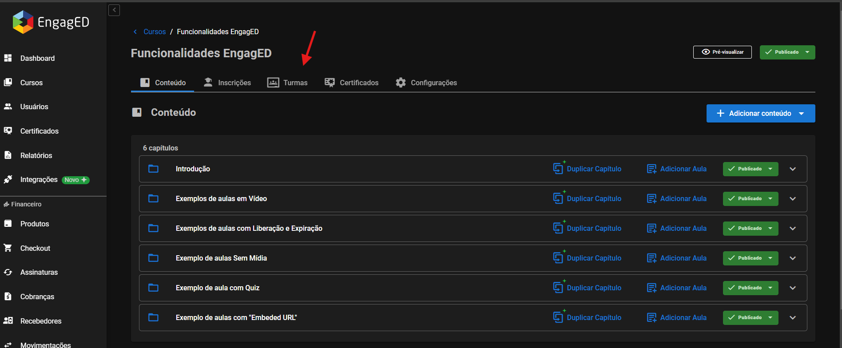The height and width of the screenshot is (348, 842).
Task: Click the Certificados badge icon in sidebar
Action: [x=8, y=131]
